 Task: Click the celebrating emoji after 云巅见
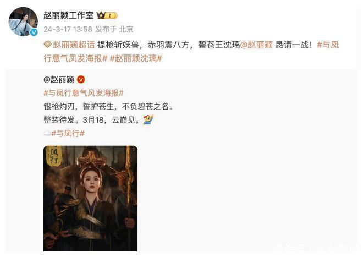tap(148, 119)
